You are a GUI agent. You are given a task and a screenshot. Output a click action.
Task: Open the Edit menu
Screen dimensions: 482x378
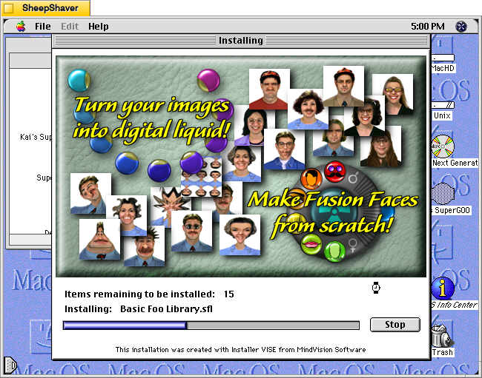coord(70,27)
